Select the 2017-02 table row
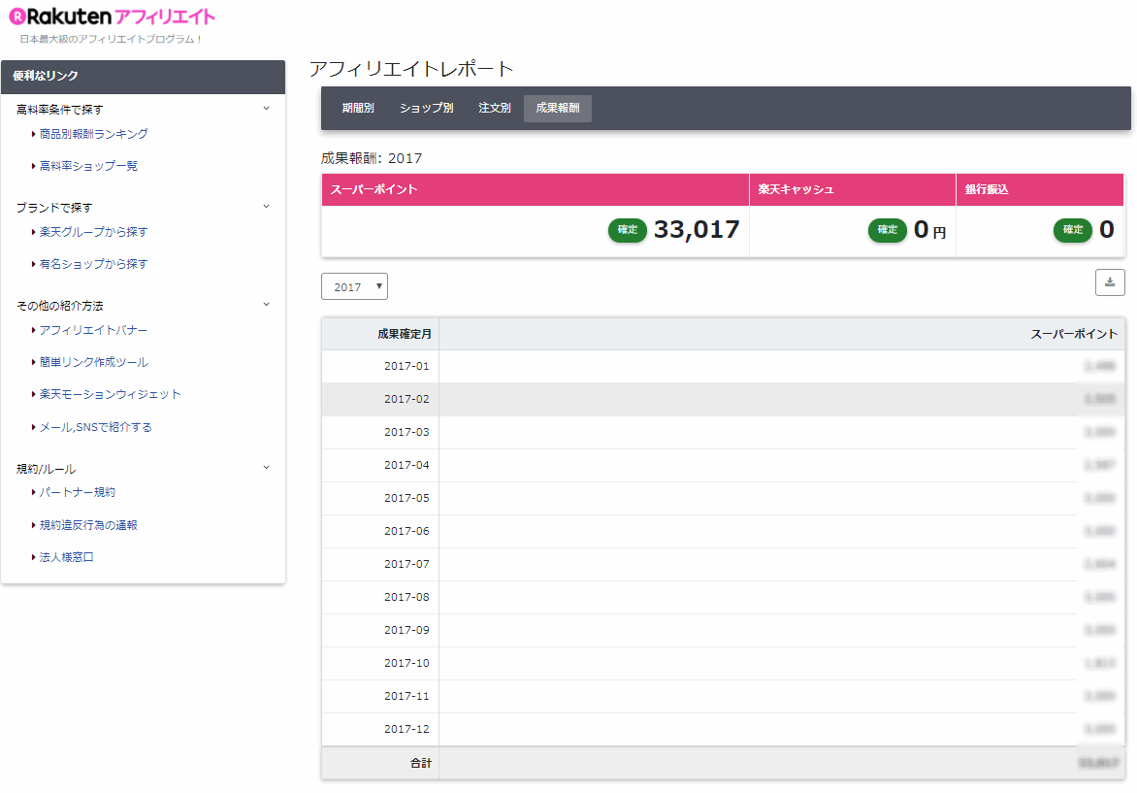Image resolution: width=1137 pixels, height=793 pixels. tap(723, 399)
